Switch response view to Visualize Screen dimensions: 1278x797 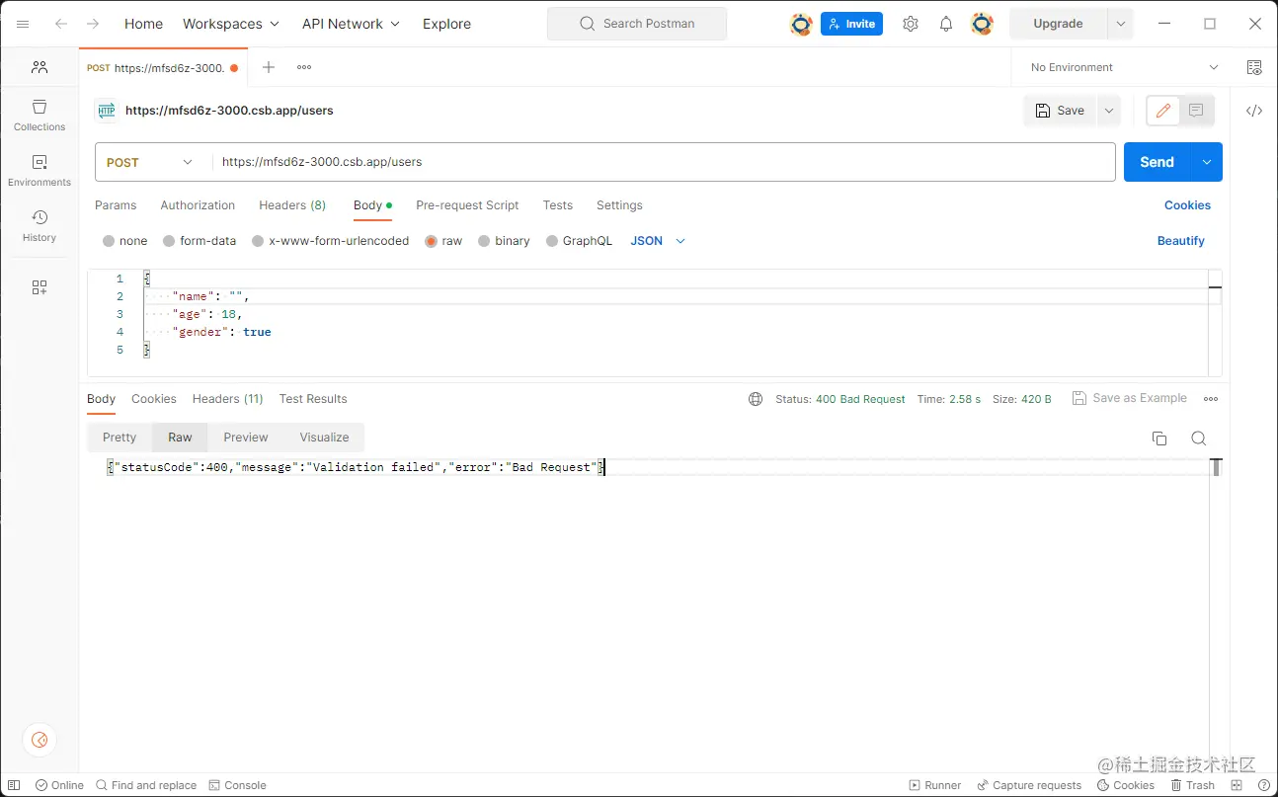tap(325, 438)
